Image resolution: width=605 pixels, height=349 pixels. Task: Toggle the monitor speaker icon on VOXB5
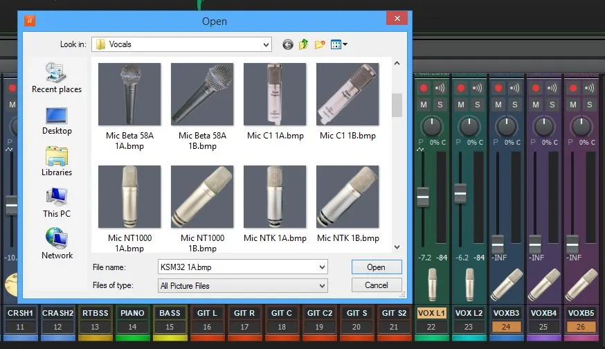pos(590,89)
